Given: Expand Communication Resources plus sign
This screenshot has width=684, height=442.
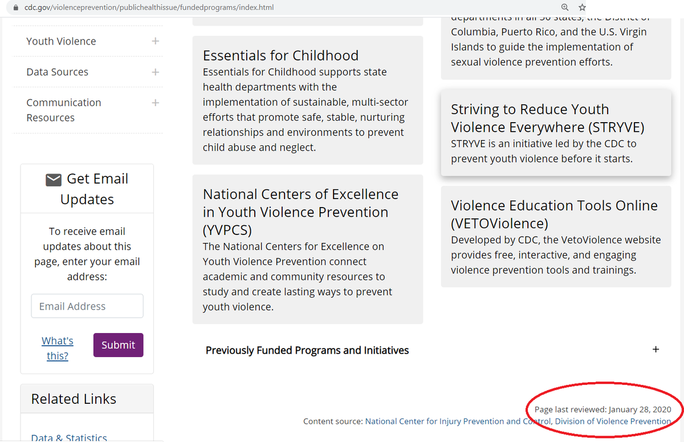Looking at the screenshot, I should 156,103.
